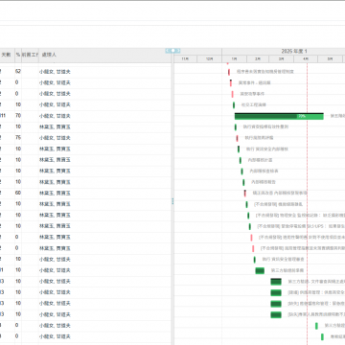345x345 pixels.
Task: Collapse the grid using the left splitter arrow
Action: point(167,51)
